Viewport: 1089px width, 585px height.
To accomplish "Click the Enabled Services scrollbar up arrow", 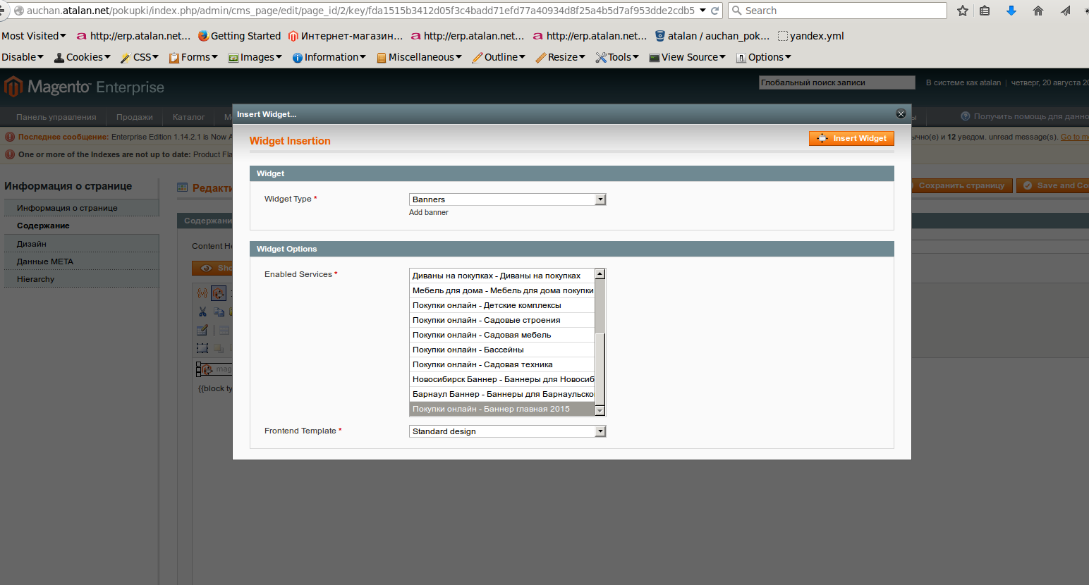I will [x=600, y=273].
